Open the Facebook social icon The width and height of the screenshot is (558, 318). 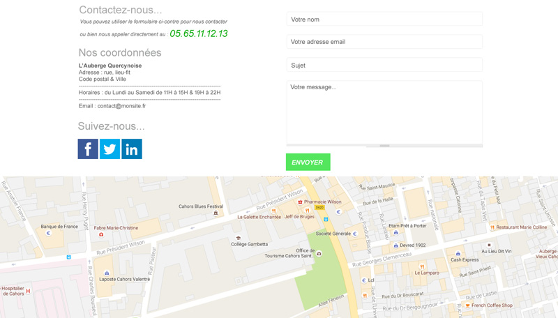point(88,149)
